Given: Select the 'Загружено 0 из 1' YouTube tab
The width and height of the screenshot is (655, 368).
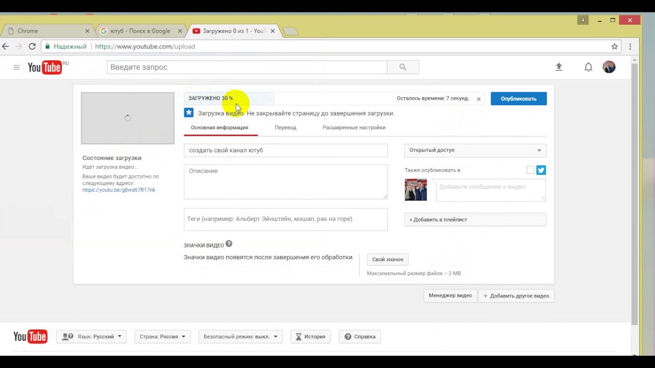Looking at the screenshot, I should [x=234, y=31].
